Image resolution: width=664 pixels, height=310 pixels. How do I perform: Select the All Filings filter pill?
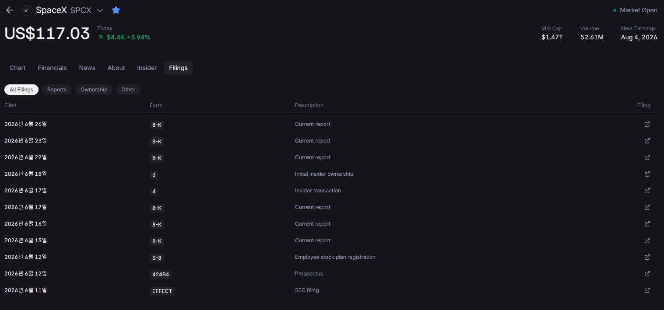[21, 90]
